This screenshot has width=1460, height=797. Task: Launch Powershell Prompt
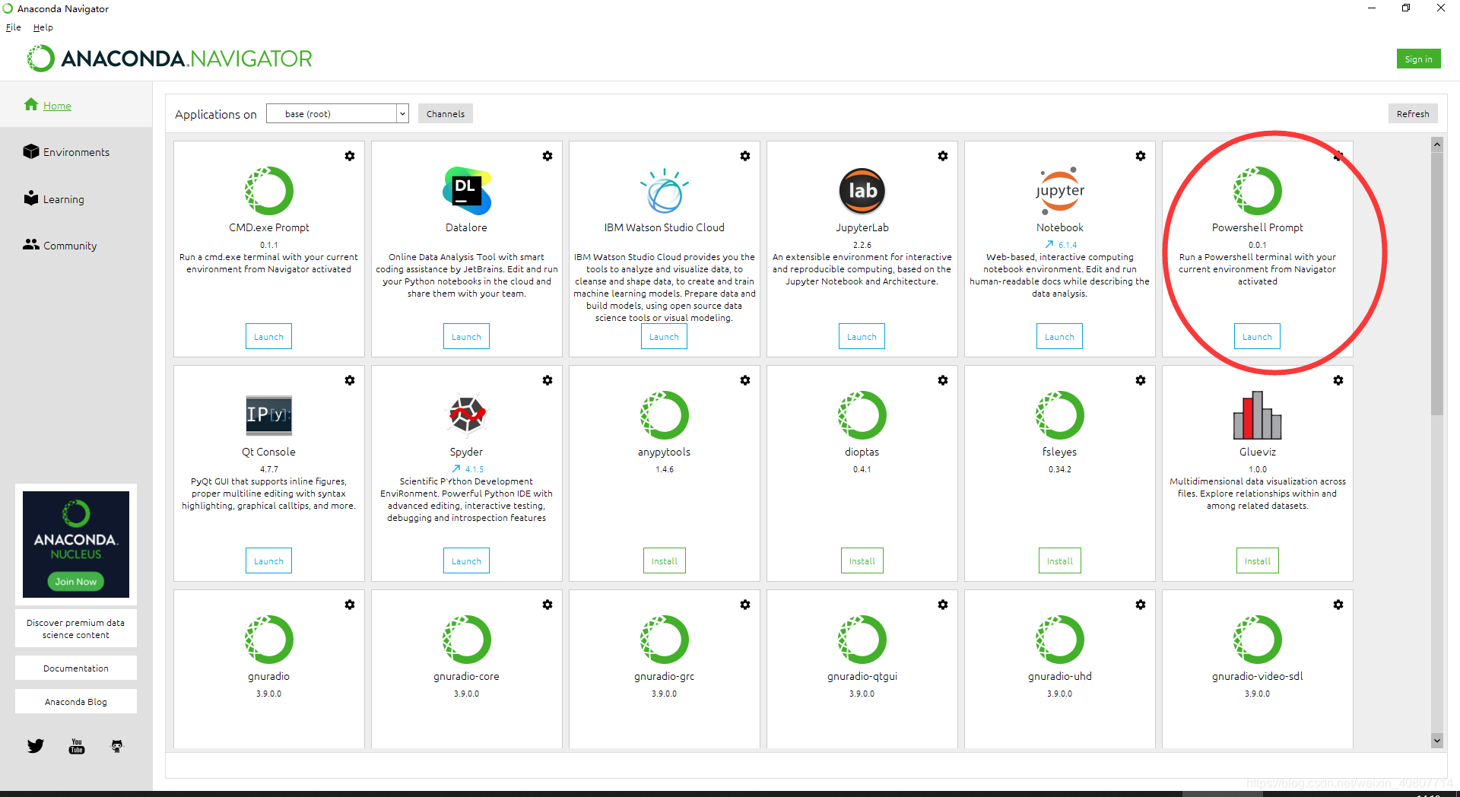pos(1257,337)
